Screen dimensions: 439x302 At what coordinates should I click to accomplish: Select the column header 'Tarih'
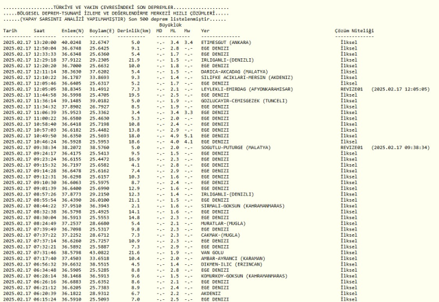(x=10, y=31)
